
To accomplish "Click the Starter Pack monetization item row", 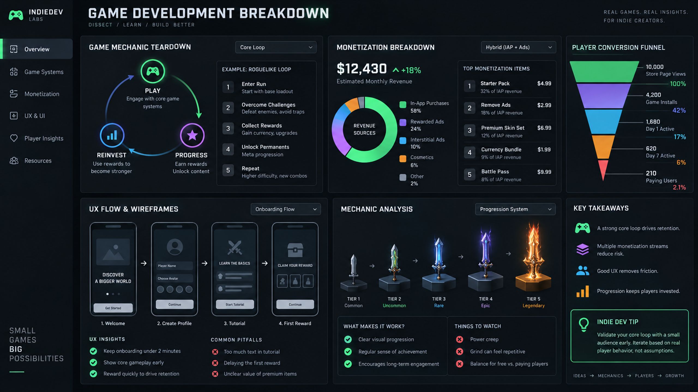I will 507,87.
